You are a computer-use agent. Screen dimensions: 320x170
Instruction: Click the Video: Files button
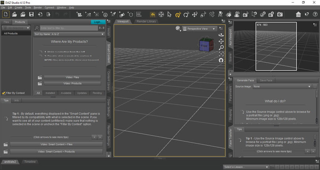click(x=73, y=77)
